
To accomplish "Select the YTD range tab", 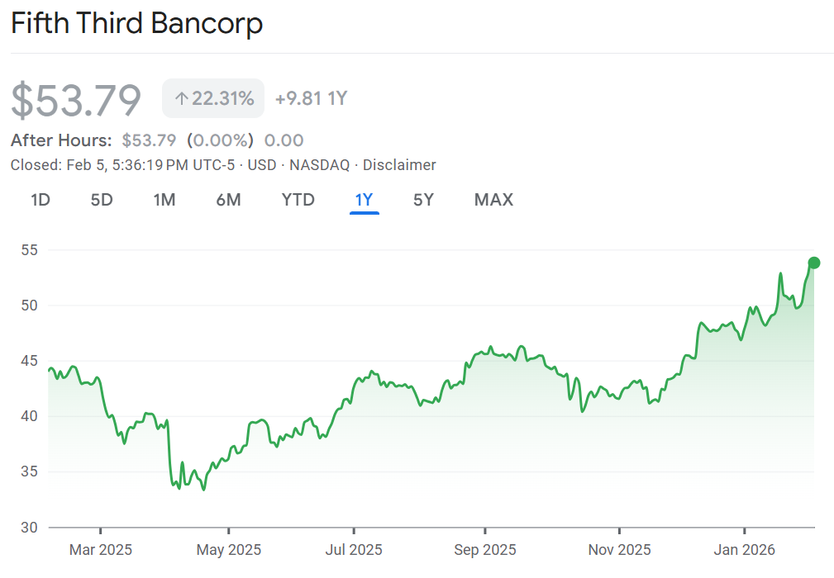I will click(x=298, y=200).
